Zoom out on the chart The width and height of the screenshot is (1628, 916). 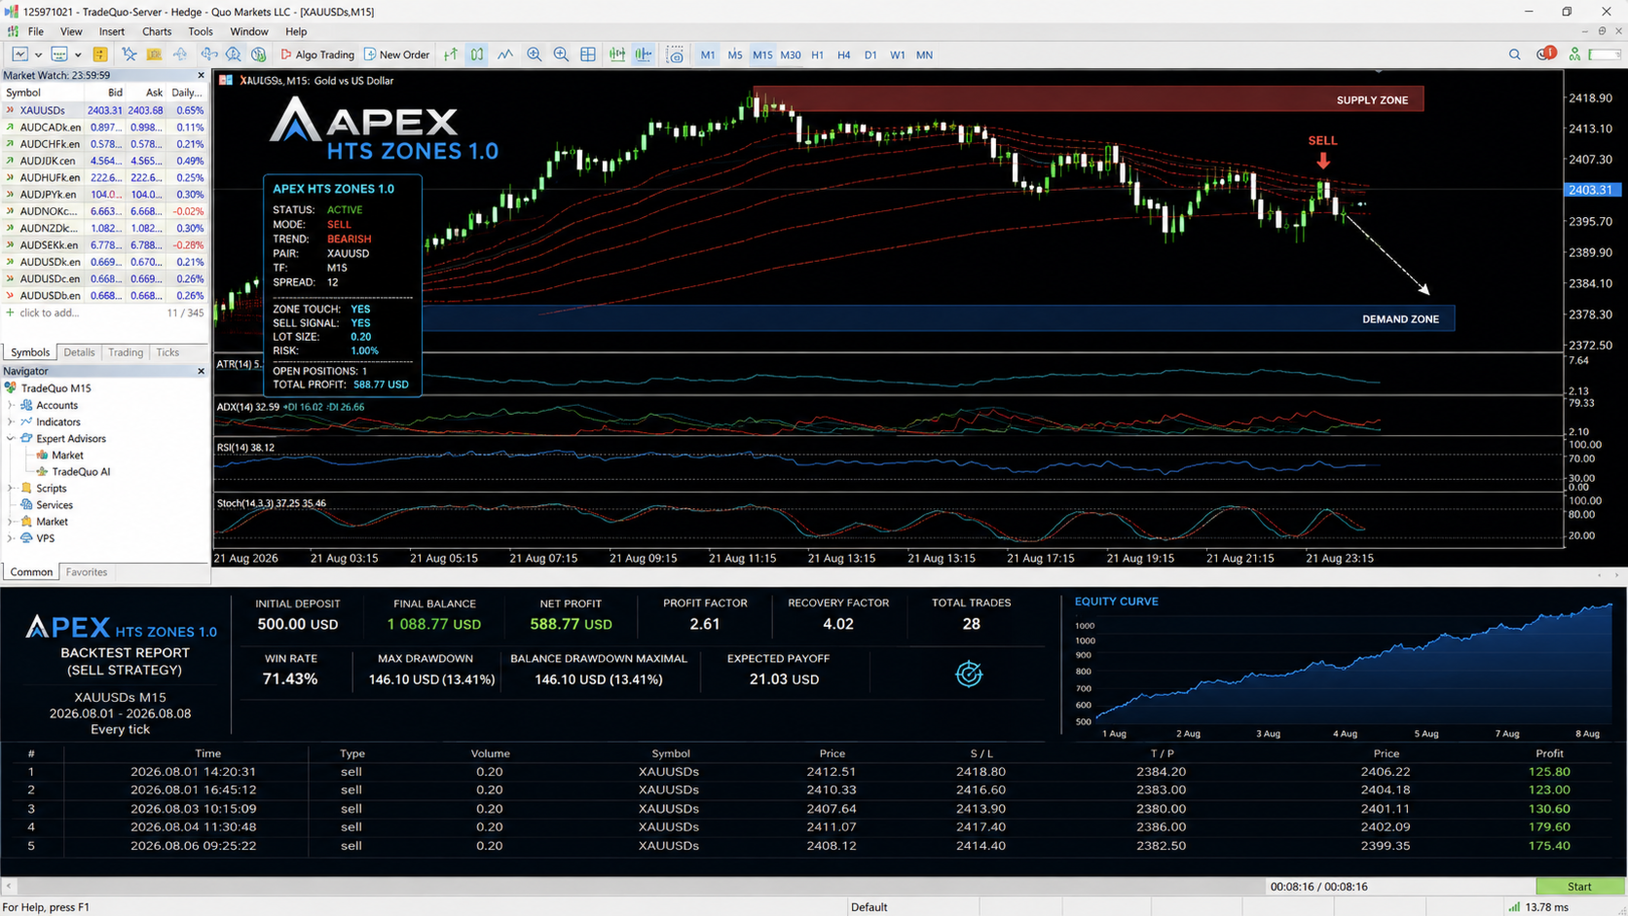pos(561,55)
